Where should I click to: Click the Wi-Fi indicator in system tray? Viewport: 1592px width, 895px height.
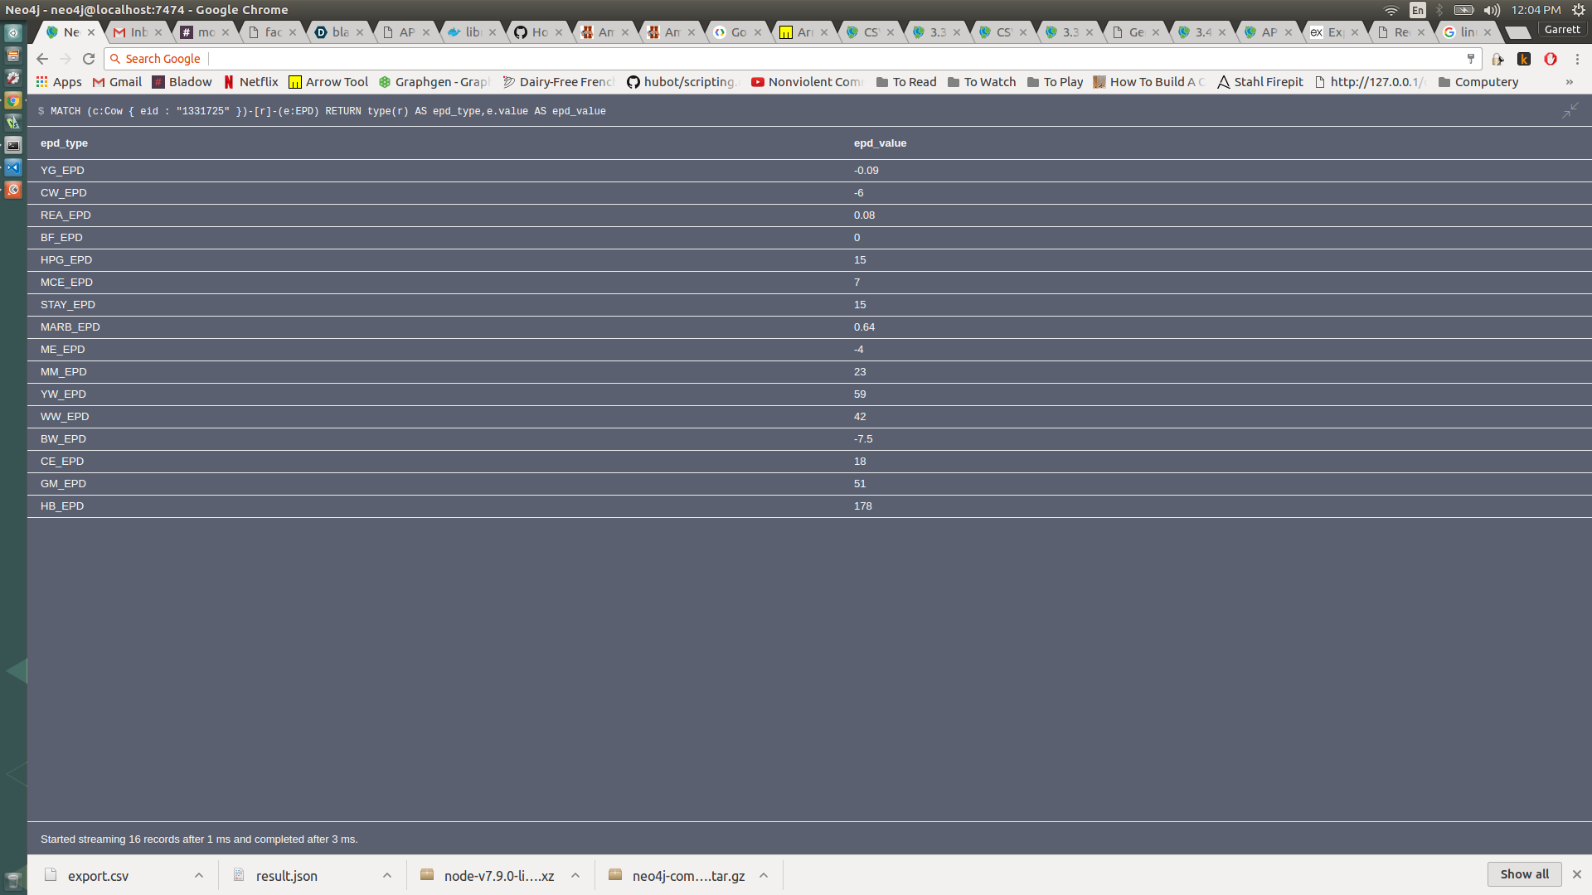(x=1391, y=10)
